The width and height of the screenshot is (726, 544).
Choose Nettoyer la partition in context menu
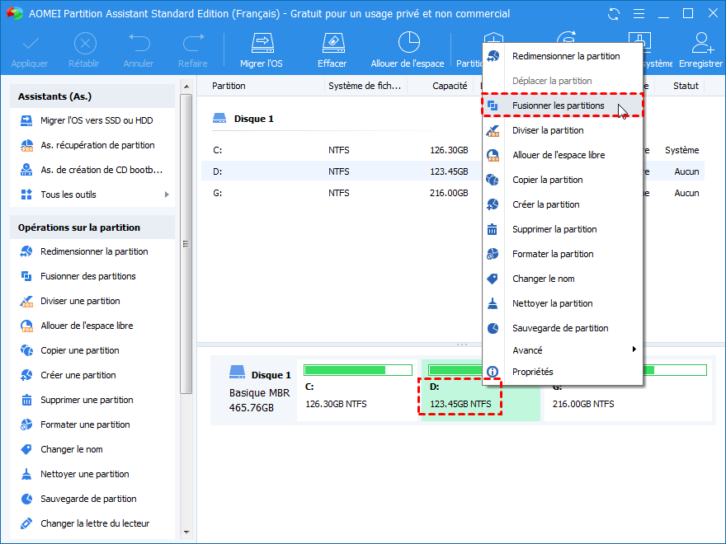(562, 304)
